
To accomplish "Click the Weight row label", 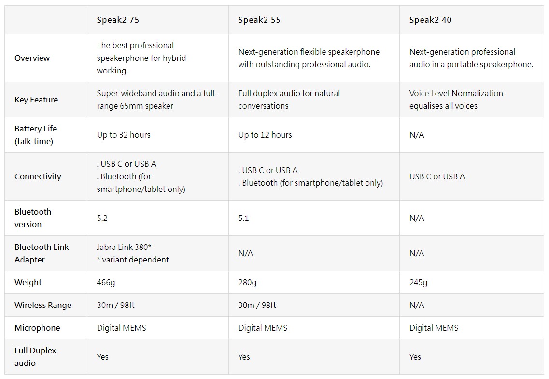I will (x=28, y=283).
